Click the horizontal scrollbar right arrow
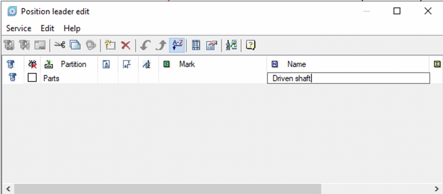443x194 pixels. (436, 189)
